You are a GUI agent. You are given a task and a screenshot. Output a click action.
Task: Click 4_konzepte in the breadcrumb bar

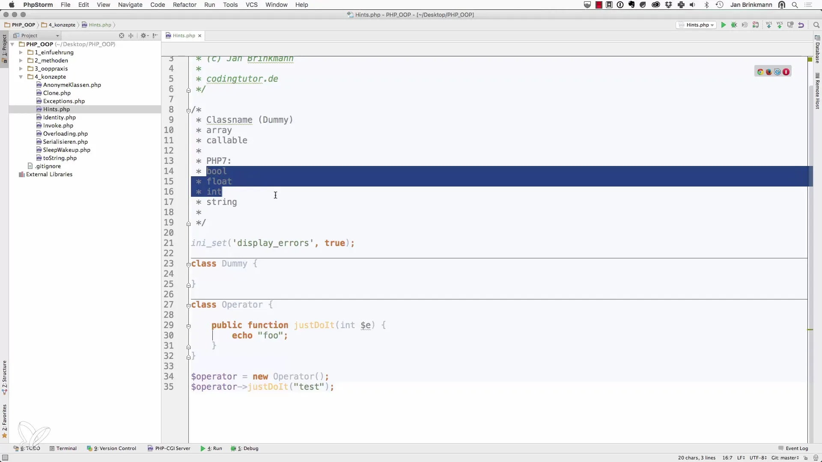point(59,25)
